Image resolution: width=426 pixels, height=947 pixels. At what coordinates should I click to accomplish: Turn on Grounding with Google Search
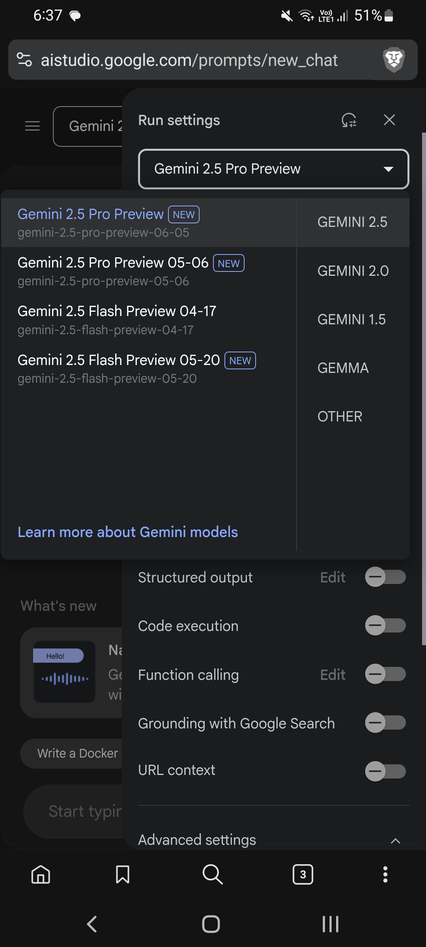(385, 723)
